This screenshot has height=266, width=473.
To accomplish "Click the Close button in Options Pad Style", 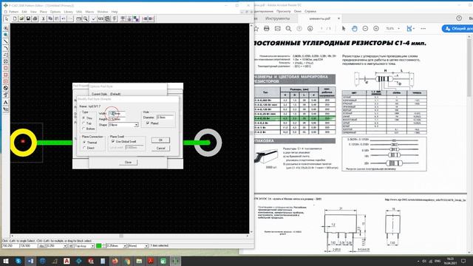I will (128, 163).
